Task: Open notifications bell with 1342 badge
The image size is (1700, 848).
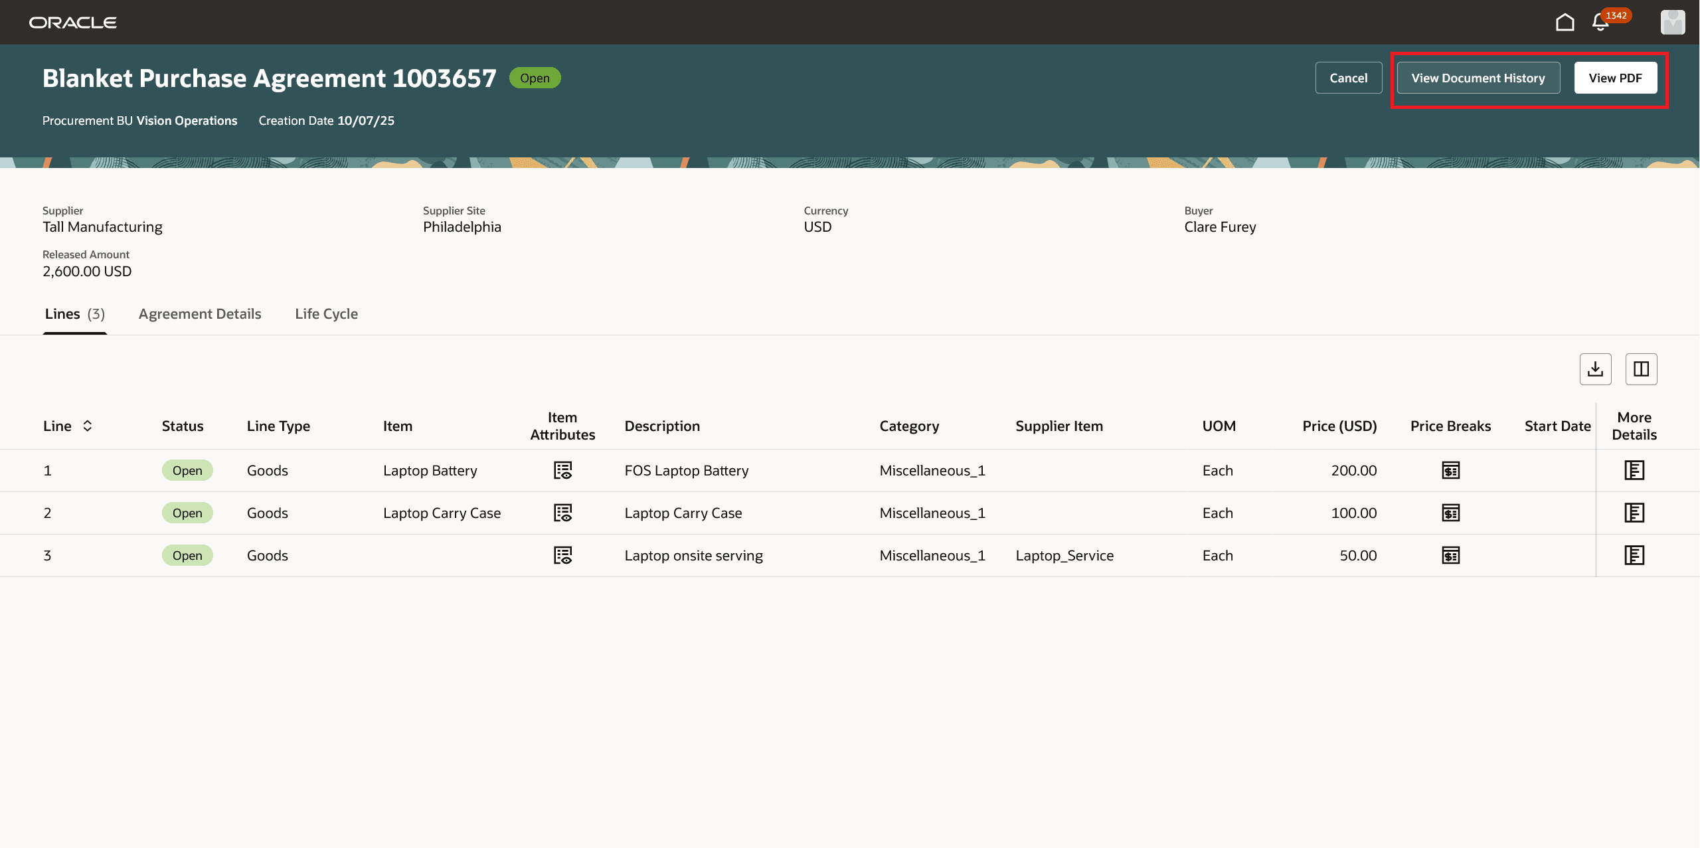Action: tap(1600, 23)
